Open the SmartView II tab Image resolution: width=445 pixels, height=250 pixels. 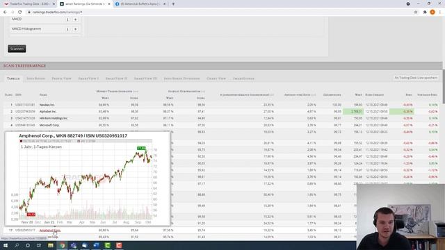tap(116, 78)
